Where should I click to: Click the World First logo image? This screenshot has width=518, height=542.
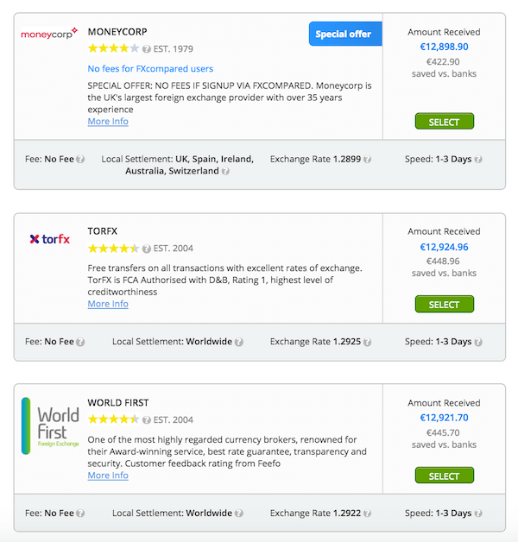[51, 425]
